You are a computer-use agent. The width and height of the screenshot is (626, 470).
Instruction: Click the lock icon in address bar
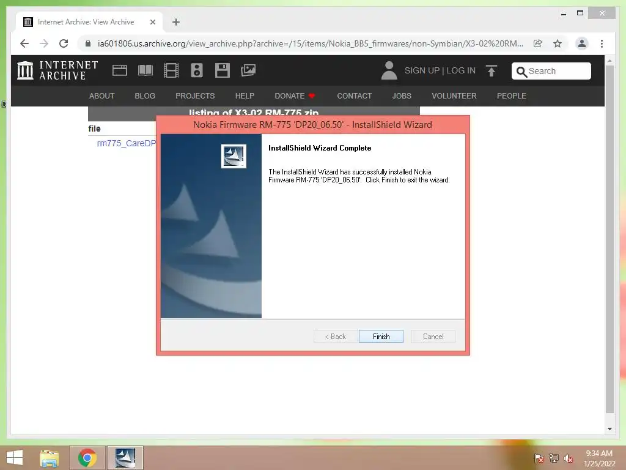[88, 43]
